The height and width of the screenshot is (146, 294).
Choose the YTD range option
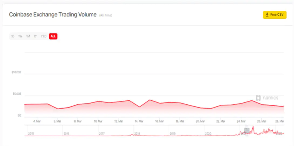pyautogui.click(x=44, y=36)
